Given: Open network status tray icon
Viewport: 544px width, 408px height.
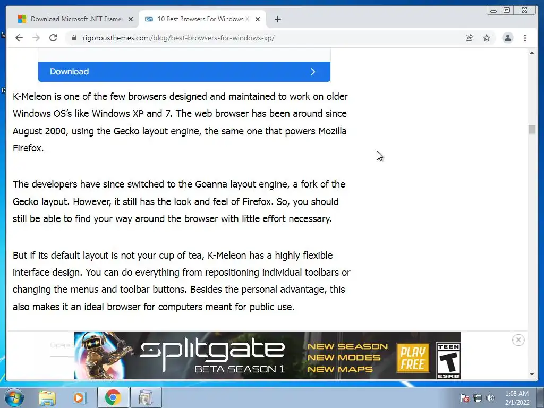Looking at the screenshot, I should pos(478,398).
